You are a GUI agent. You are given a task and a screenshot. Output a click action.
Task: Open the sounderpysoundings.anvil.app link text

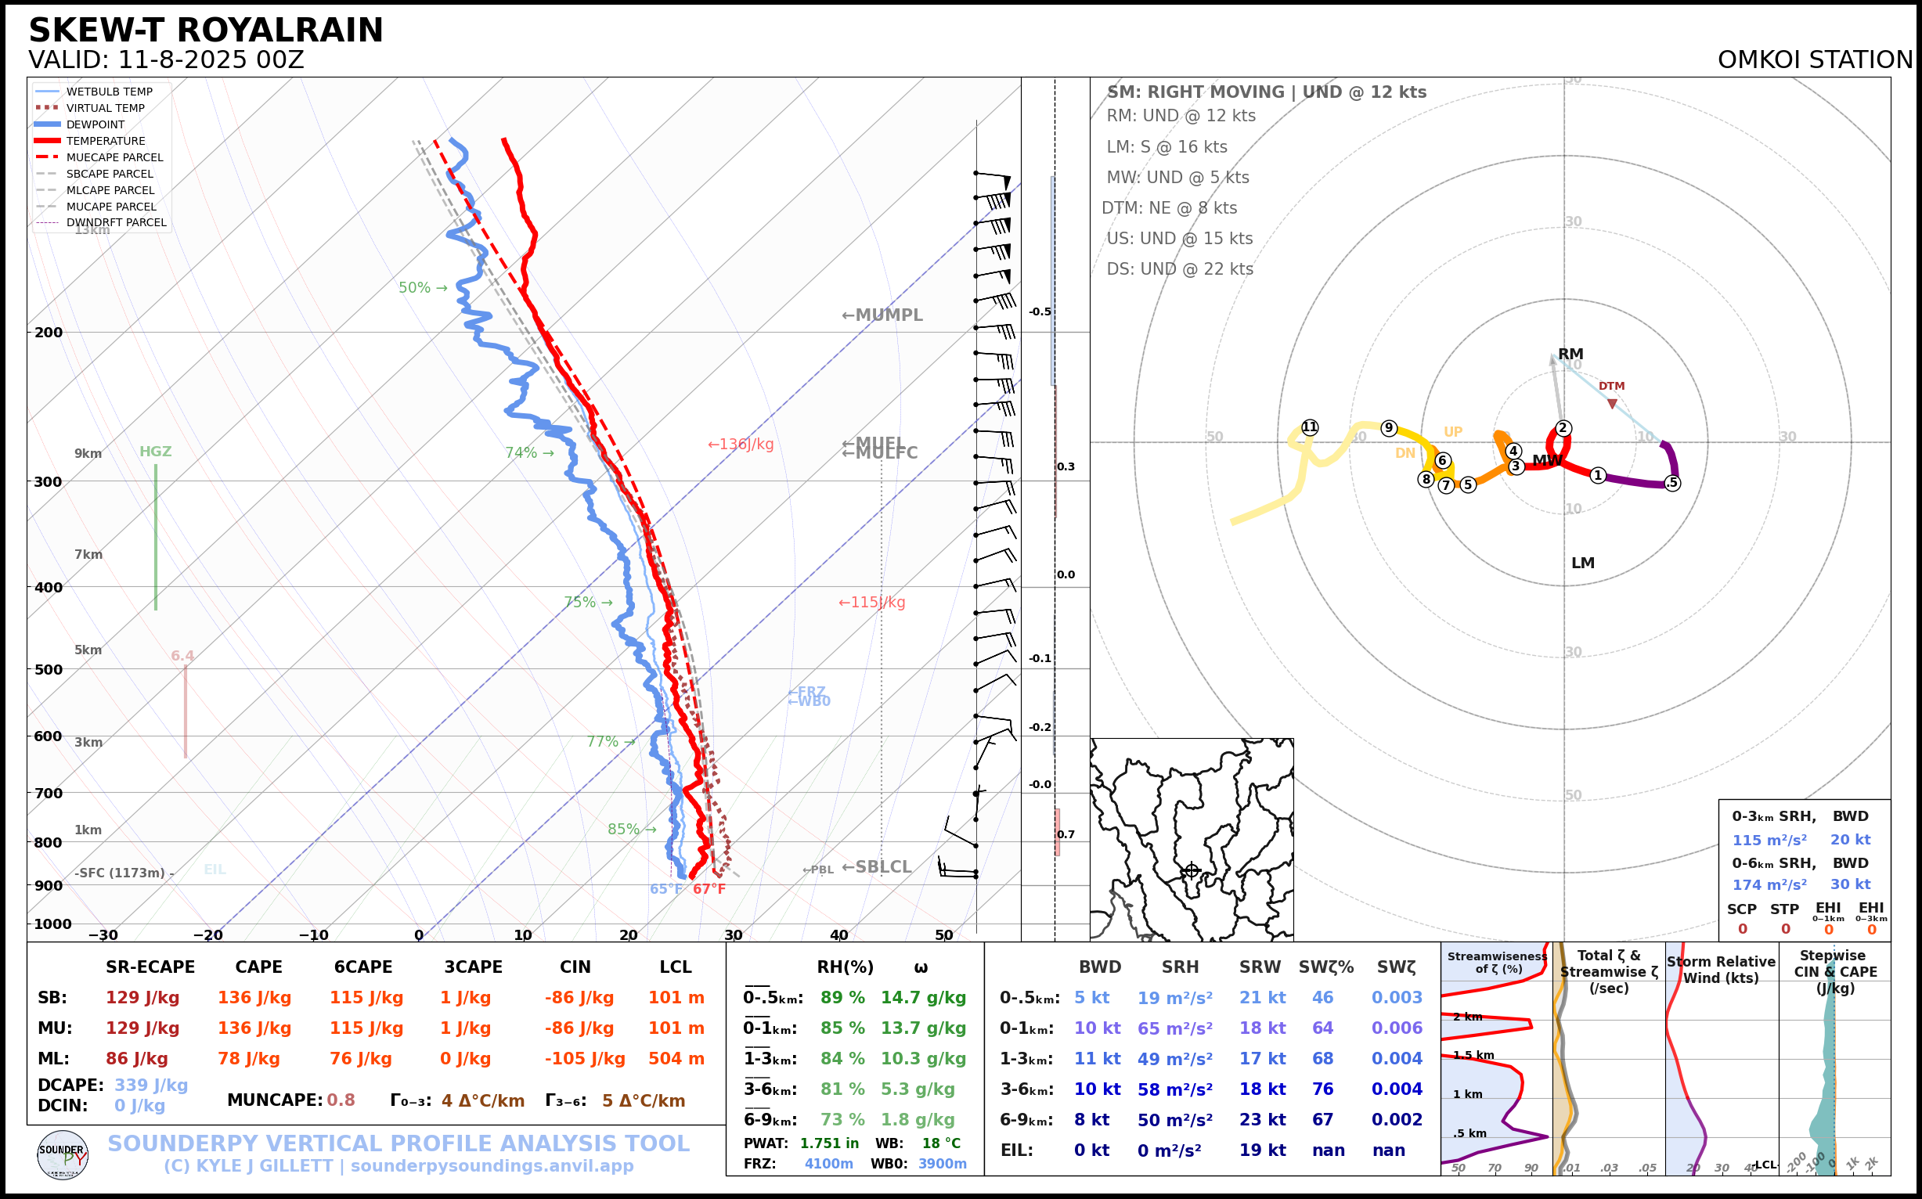point(492,1166)
